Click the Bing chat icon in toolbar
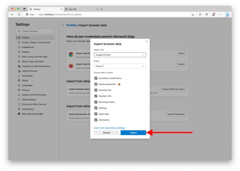Viewport: 240px width, 171px height. point(227,14)
